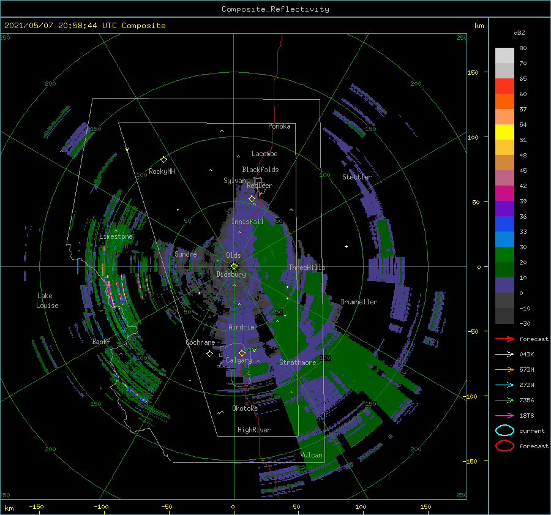
Task: Click the RedDeer city label
Action: pyautogui.click(x=260, y=186)
